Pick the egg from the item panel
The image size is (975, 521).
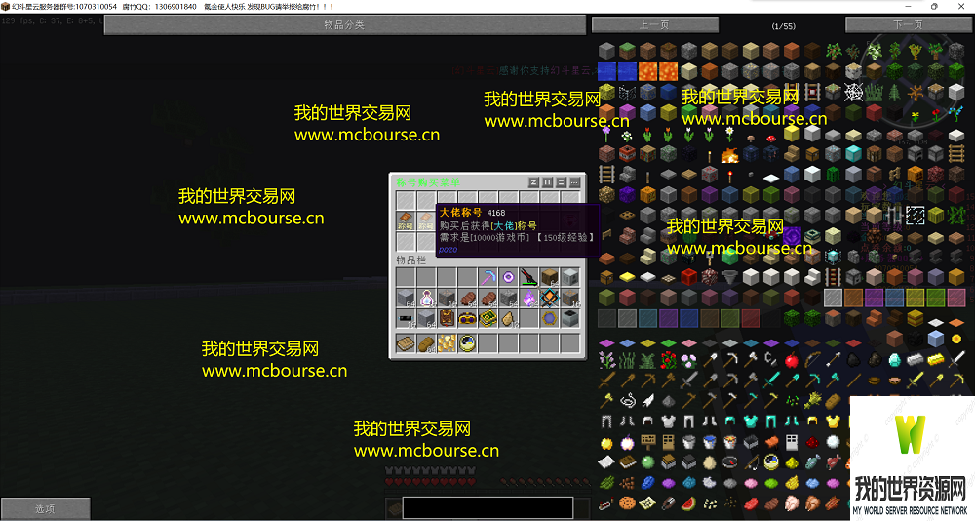click(710, 462)
